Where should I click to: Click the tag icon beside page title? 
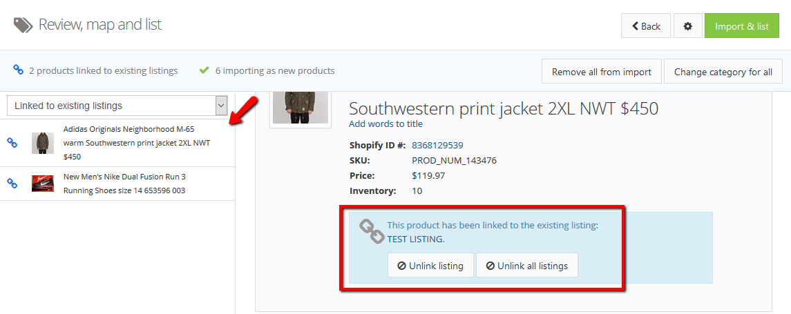click(23, 26)
